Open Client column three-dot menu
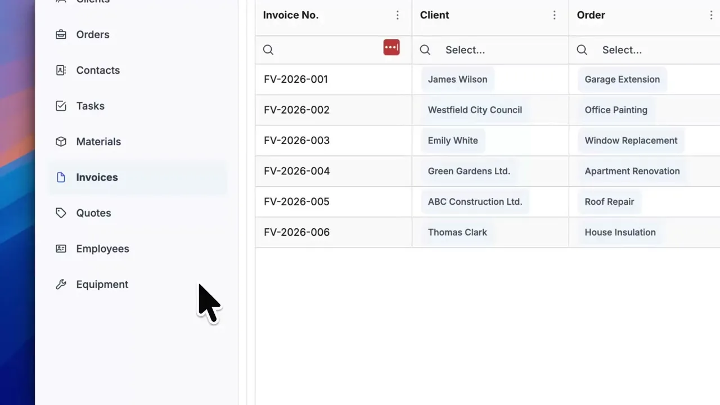720x405 pixels. (555, 15)
